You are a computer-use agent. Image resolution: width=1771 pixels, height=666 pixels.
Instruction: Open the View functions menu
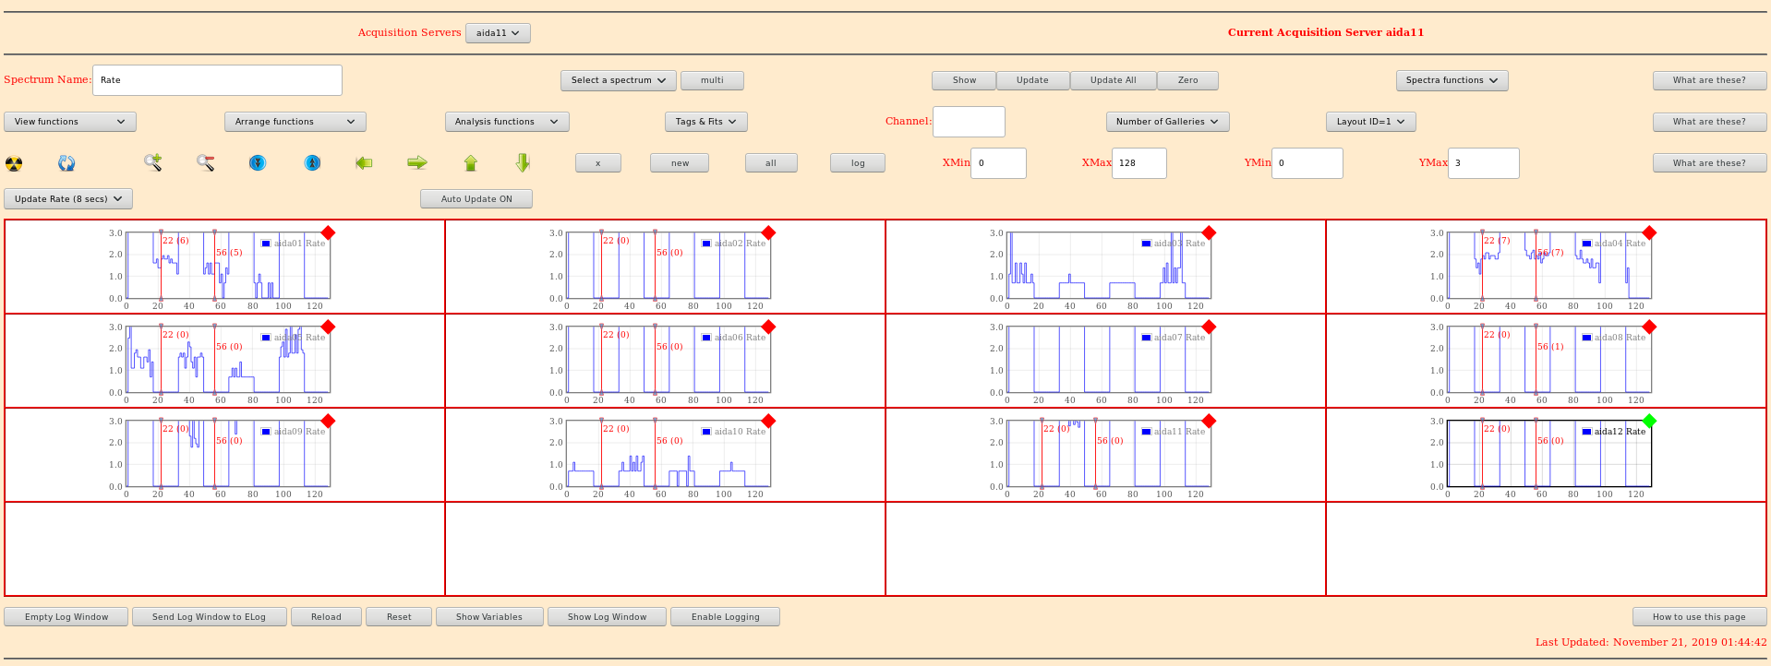pos(70,122)
